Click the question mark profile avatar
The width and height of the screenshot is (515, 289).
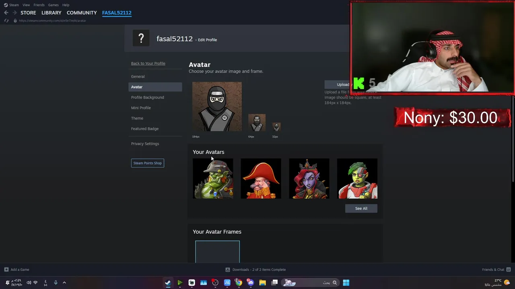(x=141, y=39)
